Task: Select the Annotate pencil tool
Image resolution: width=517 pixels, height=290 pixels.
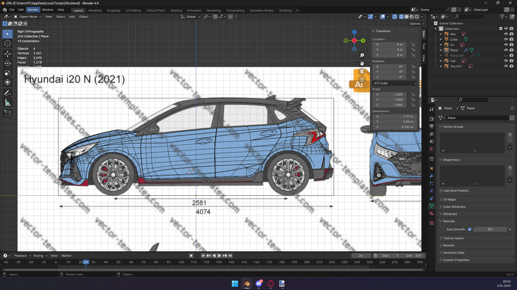Action: 8,93
